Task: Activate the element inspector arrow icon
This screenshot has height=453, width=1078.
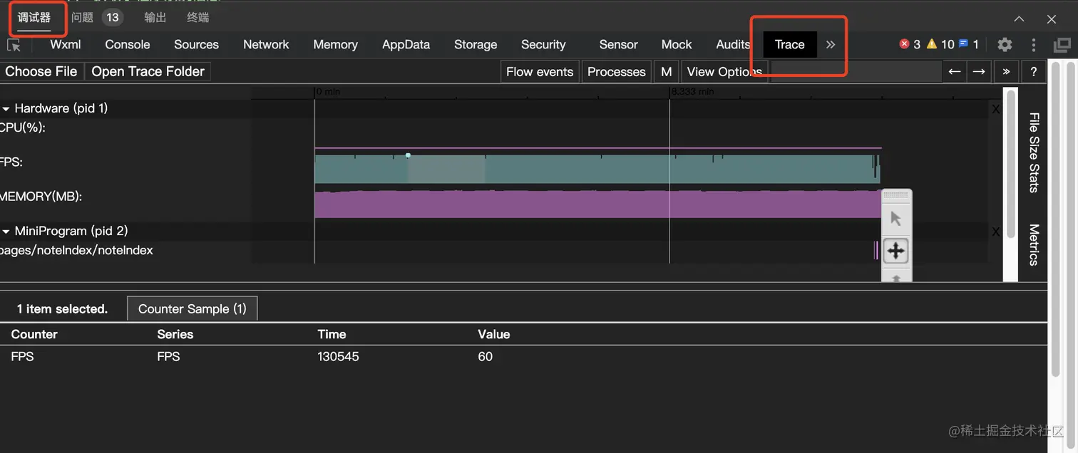Action: (14, 45)
